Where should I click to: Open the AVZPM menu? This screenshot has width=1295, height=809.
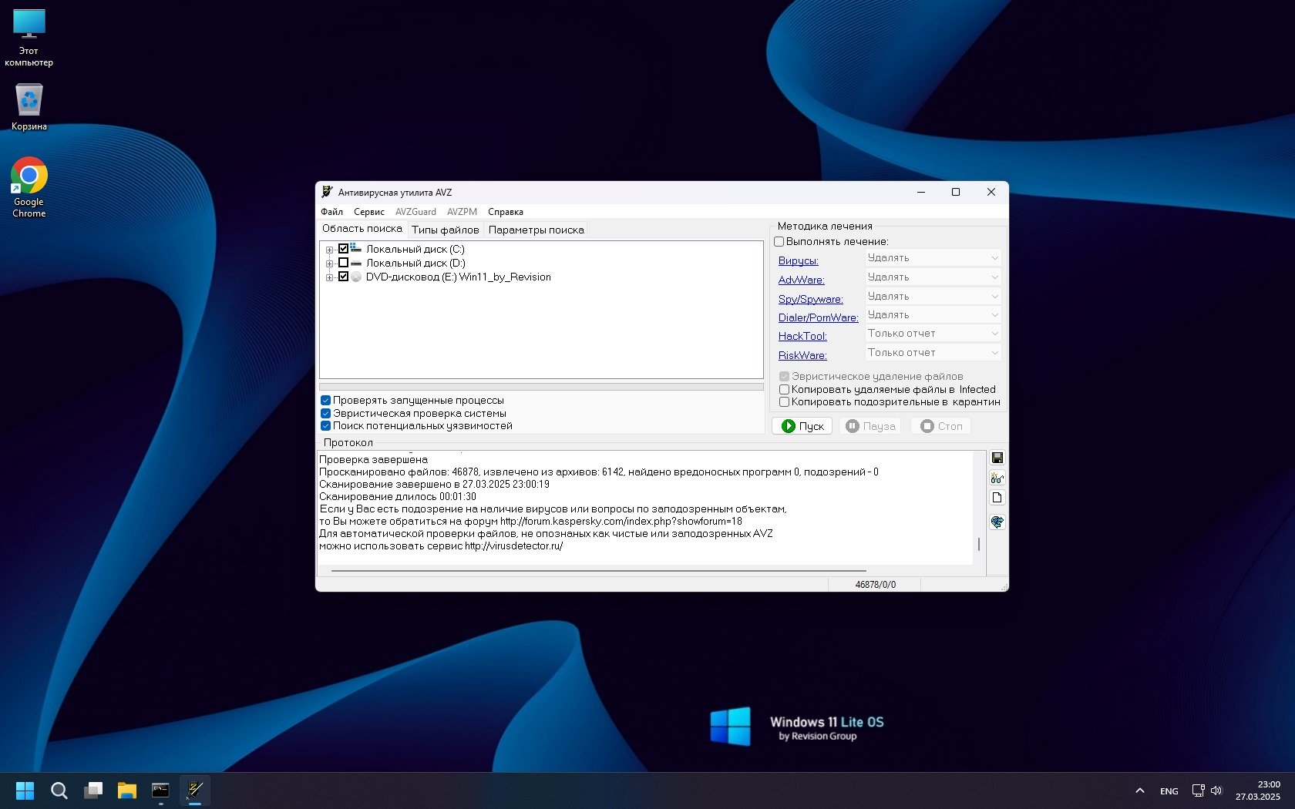pos(462,212)
